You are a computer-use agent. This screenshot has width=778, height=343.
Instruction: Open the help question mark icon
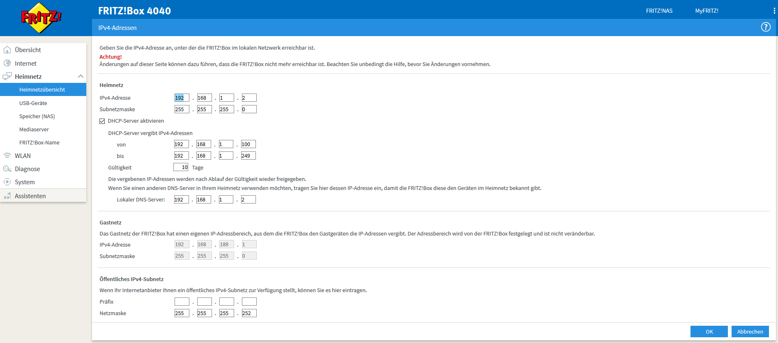(766, 27)
